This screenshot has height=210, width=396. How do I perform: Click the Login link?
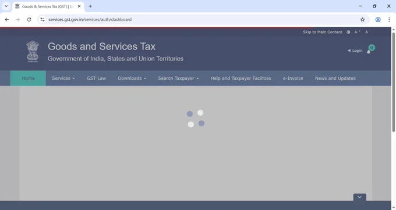(355, 51)
